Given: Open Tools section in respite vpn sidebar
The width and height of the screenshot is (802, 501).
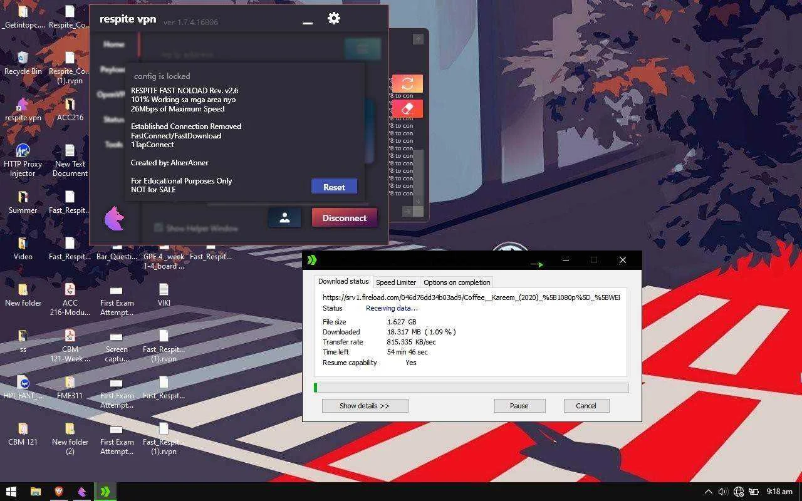Looking at the screenshot, I should [113, 145].
